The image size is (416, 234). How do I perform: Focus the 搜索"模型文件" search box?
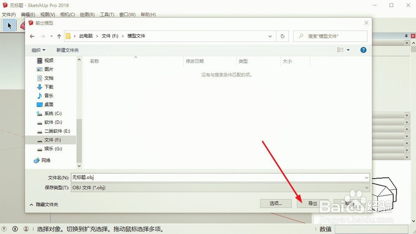(x=330, y=36)
